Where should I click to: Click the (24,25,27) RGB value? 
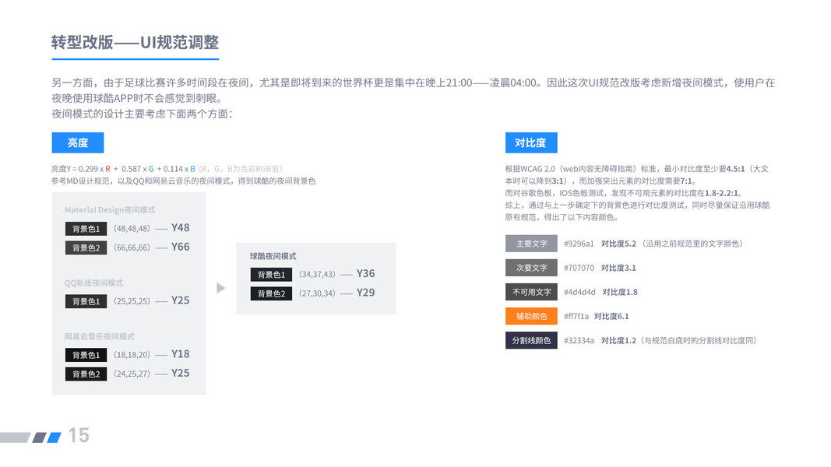pos(132,374)
